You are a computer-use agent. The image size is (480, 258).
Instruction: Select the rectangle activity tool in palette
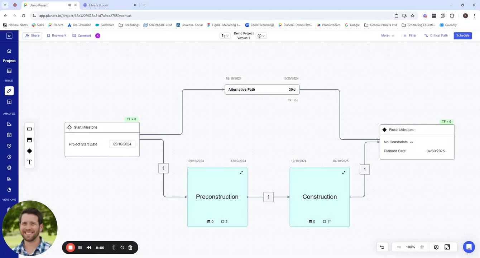pos(29,129)
